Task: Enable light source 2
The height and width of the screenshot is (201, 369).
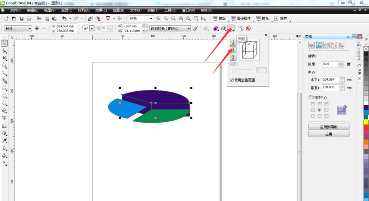Action: [x=233, y=50]
